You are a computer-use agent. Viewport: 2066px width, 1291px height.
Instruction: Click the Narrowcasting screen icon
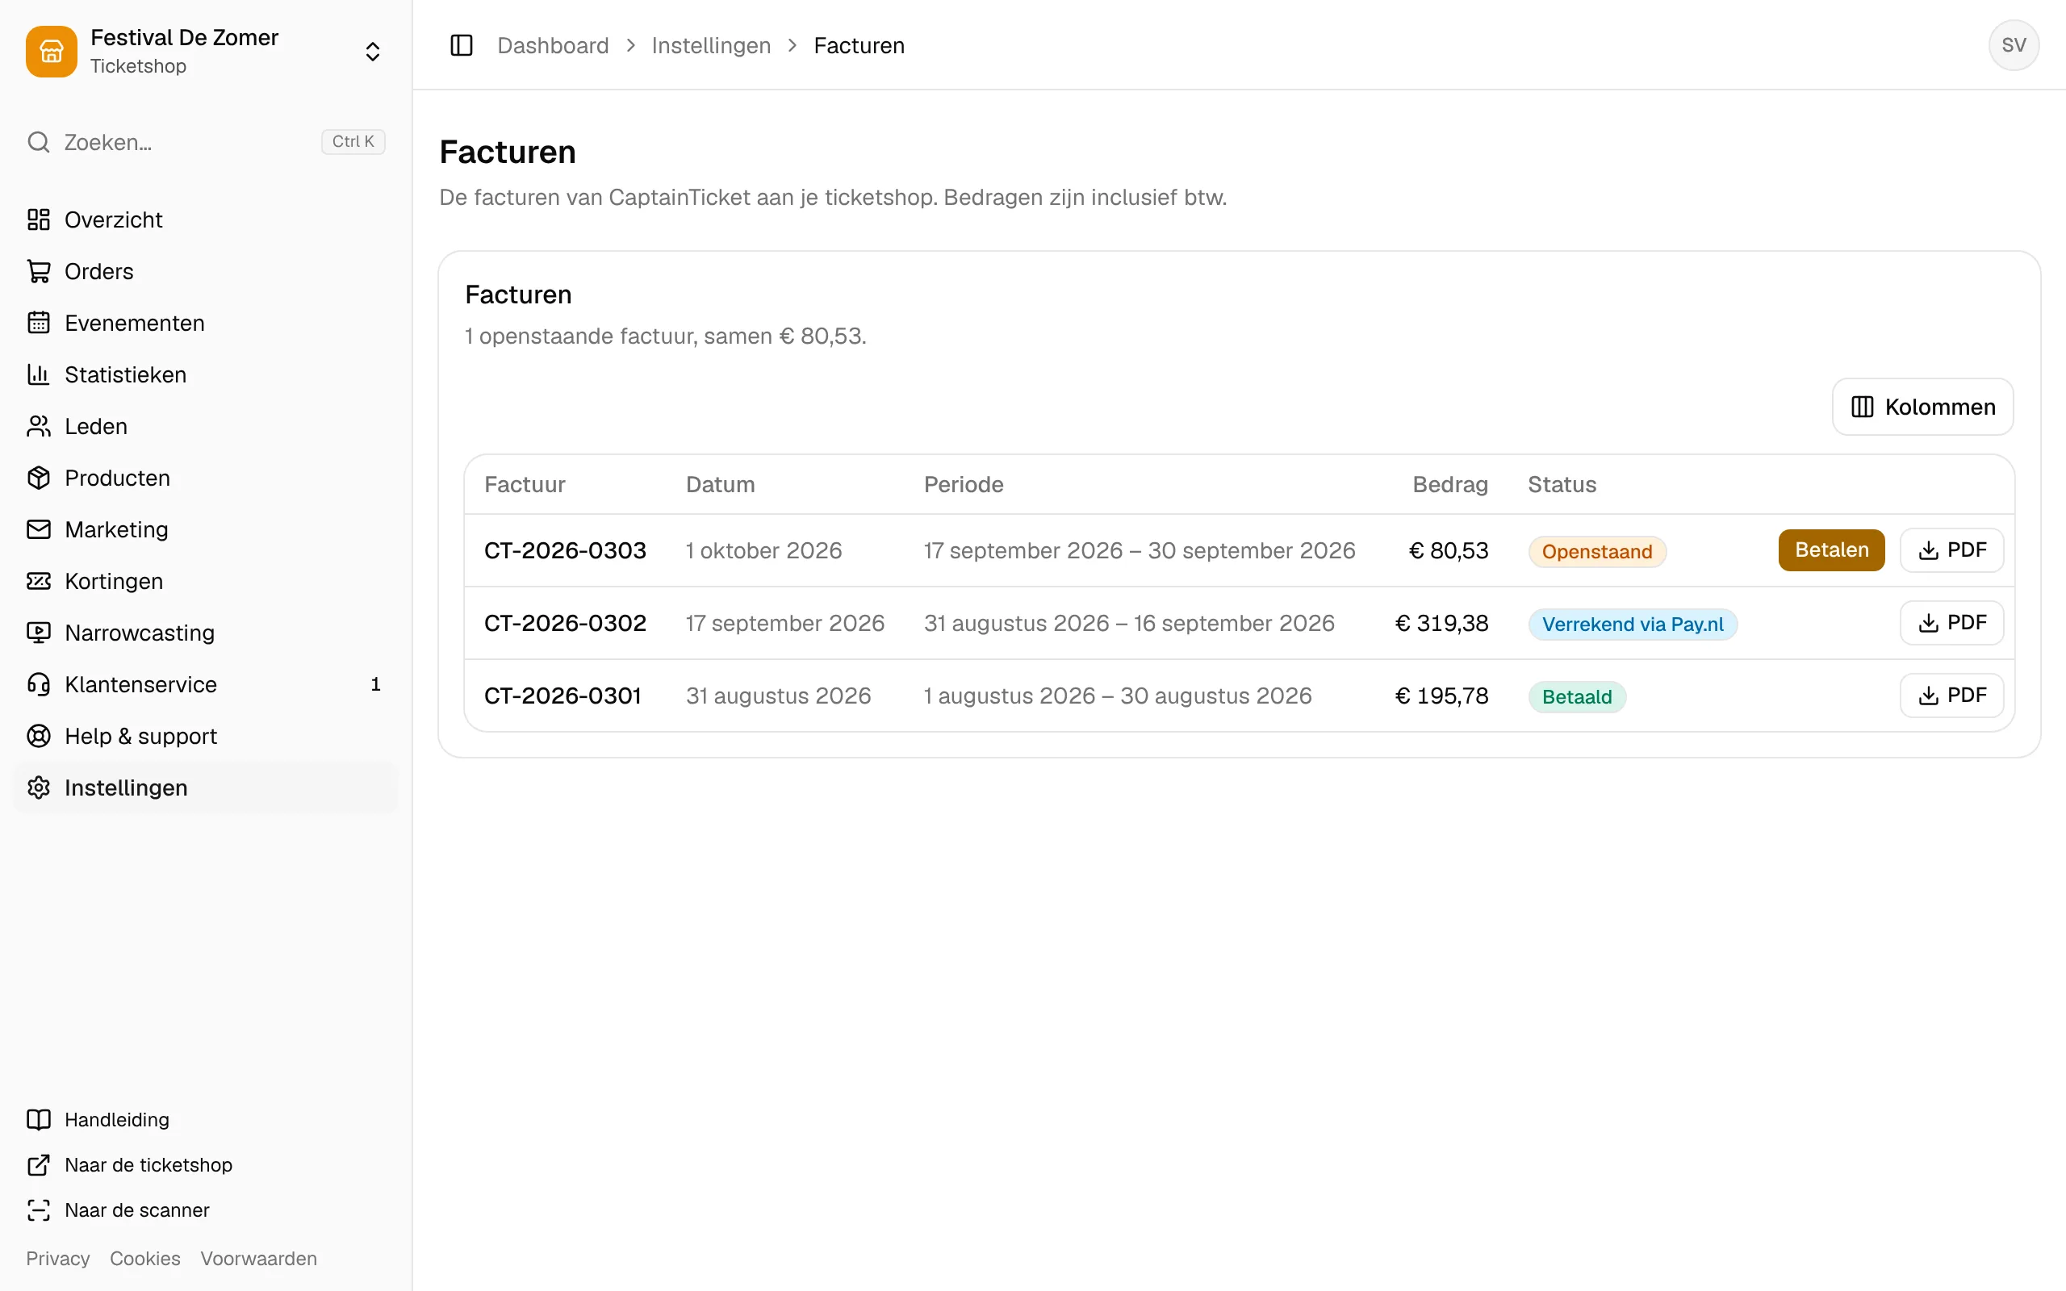coord(39,633)
